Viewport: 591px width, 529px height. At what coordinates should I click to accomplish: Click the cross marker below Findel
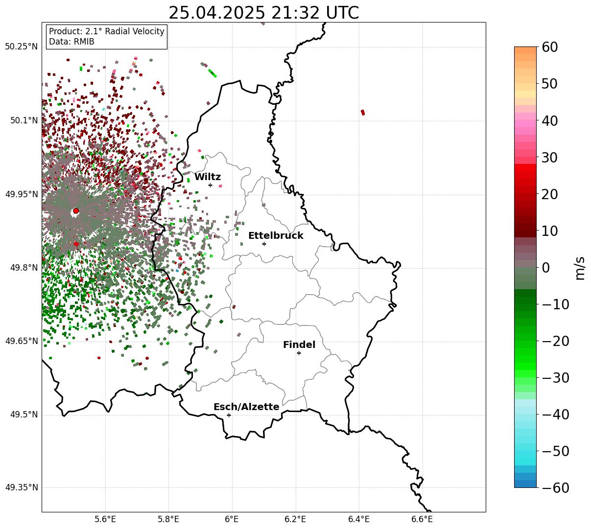point(299,353)
